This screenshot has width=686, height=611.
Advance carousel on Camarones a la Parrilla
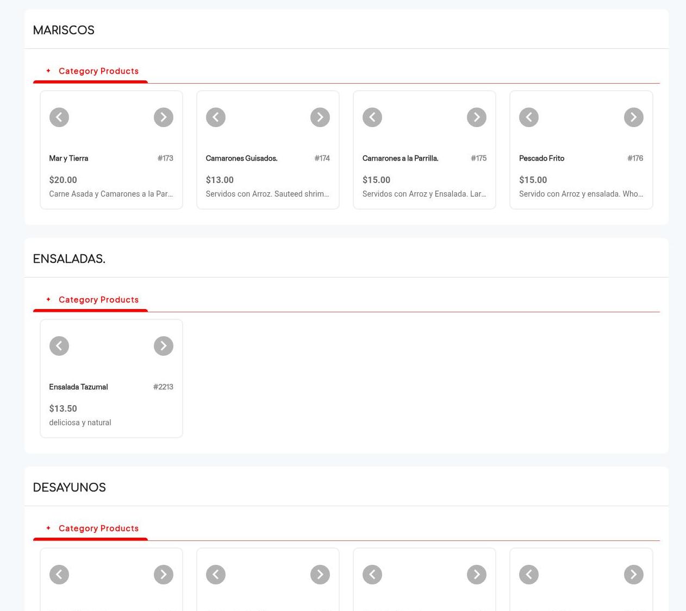coord(476,117)
